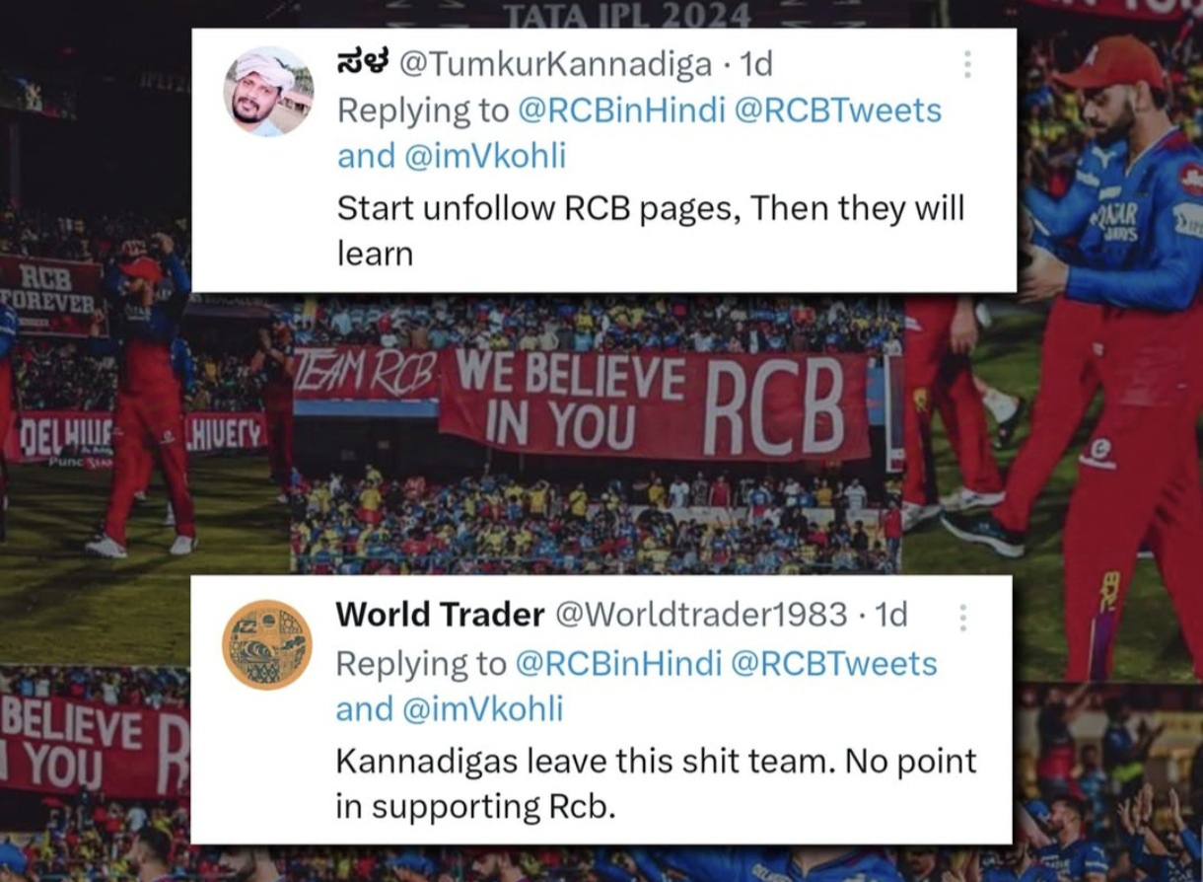Open the TumkurKannadiga profile avatar

tap(268, 91)
